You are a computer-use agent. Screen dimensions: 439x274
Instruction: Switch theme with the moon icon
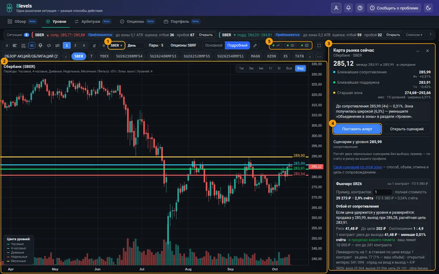point(428,8)
